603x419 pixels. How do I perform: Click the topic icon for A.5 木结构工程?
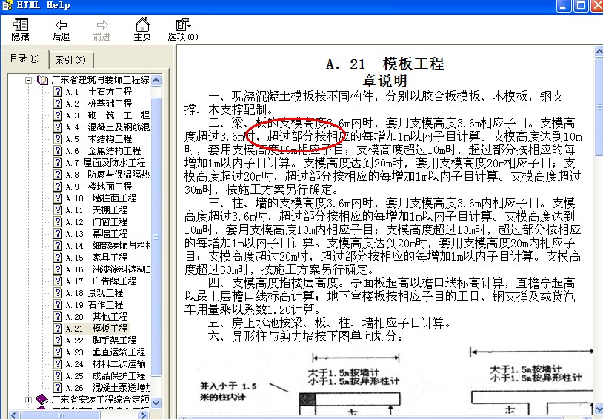pyautogui.click(x=58, y=138)
